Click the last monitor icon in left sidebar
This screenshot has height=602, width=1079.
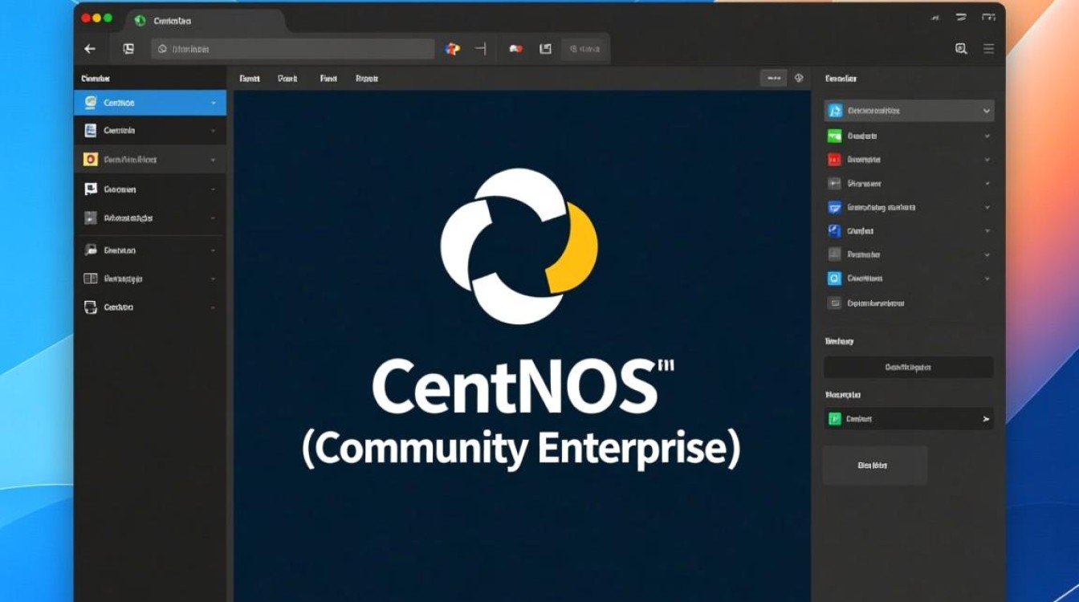coord(91,307)
